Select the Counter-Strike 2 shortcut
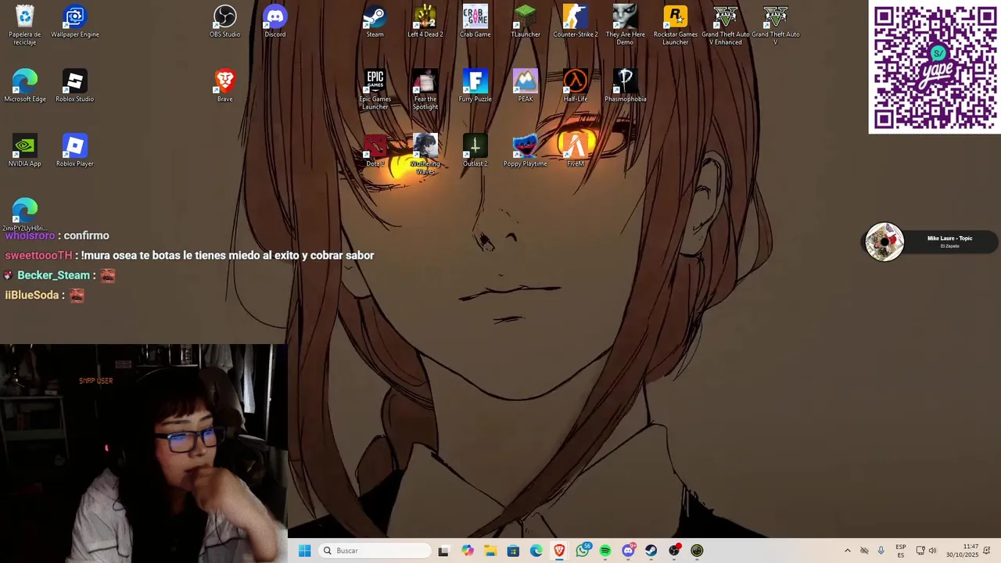Viewport: 1001px width, 563px height. pyautogui.click(x=576, y=22)
